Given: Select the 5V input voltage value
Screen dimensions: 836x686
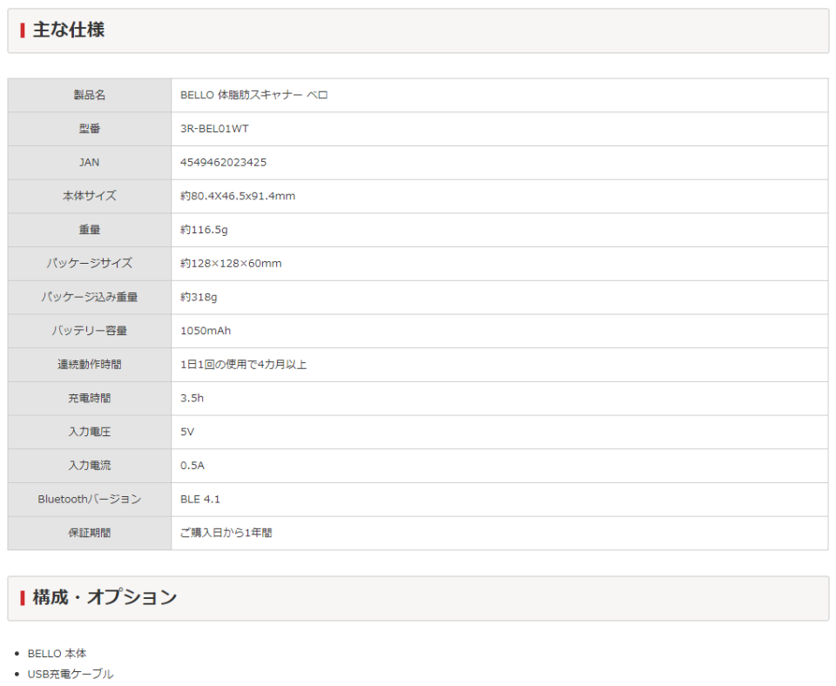Looking at the screenshot, I should click(187, 432).
